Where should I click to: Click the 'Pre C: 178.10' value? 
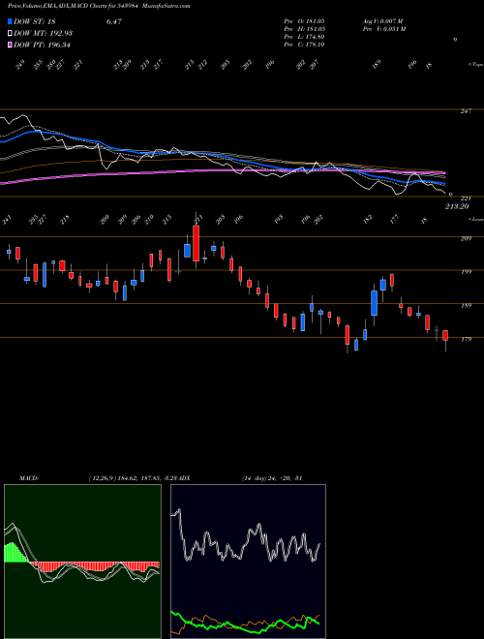[x=304, y=45]
